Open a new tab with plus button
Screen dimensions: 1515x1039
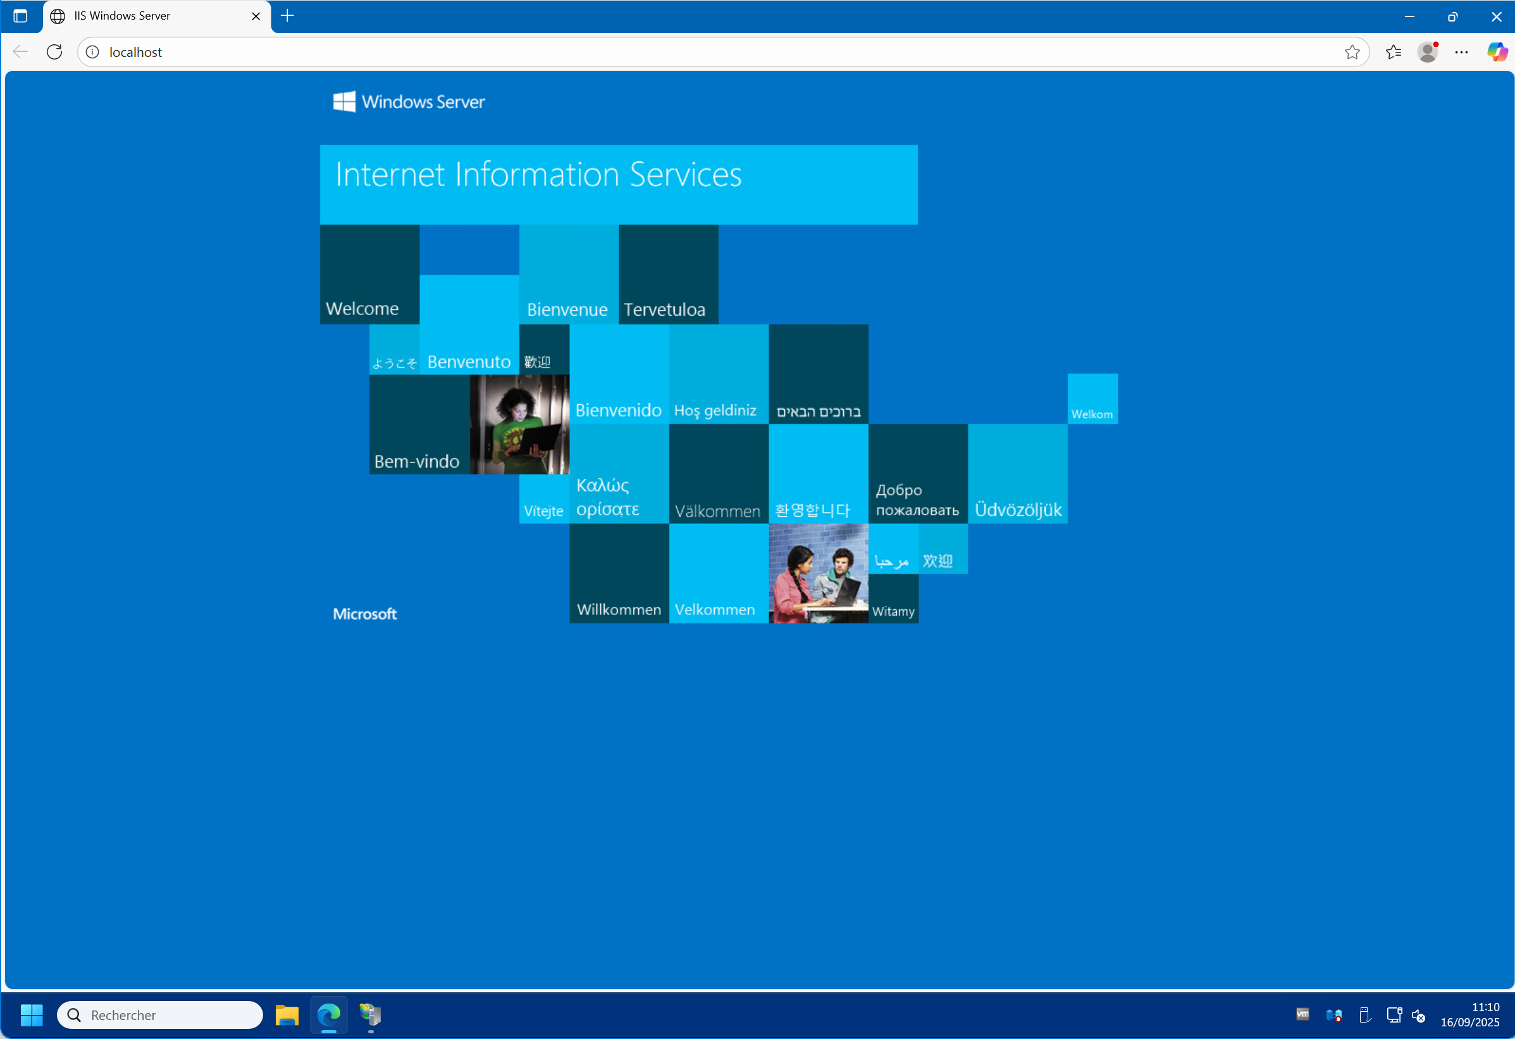[x=287, y=16]
